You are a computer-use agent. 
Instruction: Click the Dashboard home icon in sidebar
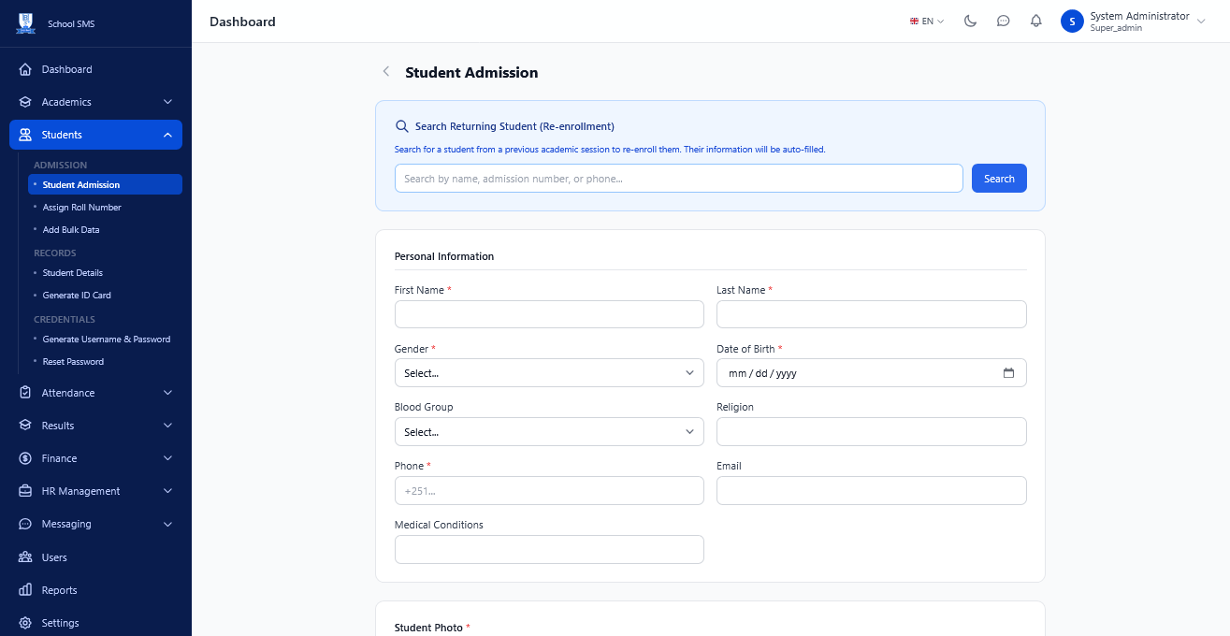tap(25, 69)
